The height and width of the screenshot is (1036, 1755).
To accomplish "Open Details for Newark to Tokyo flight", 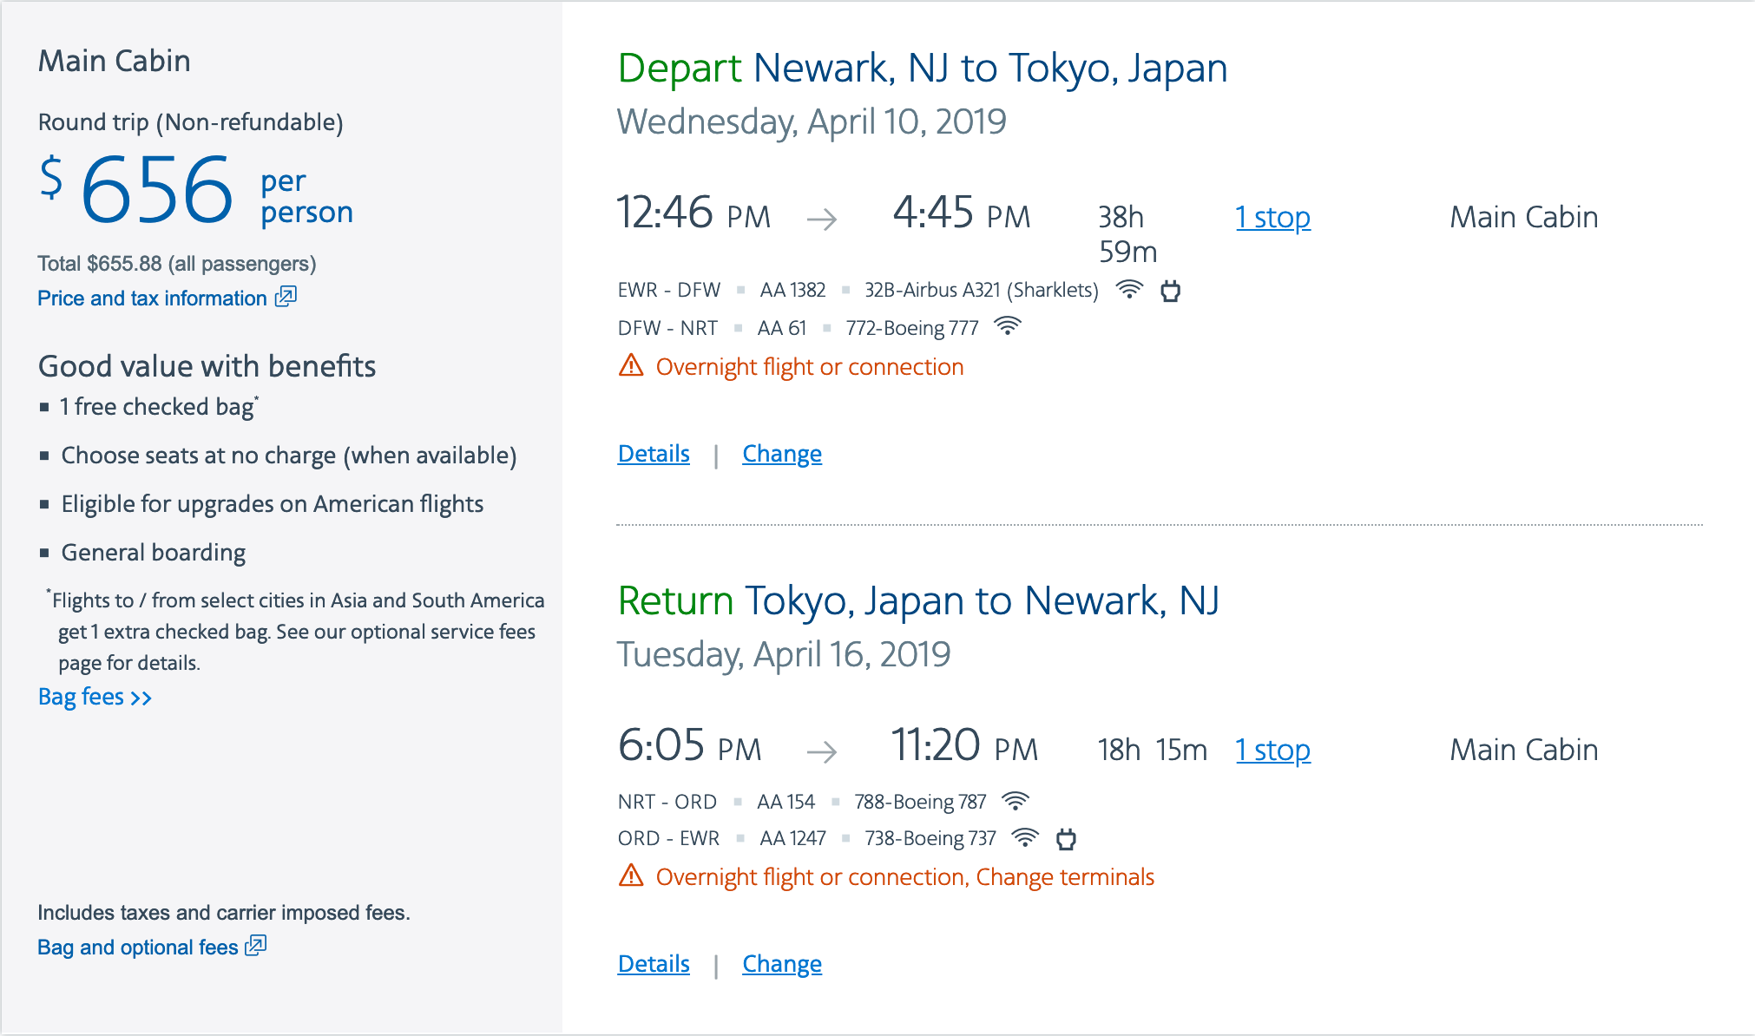I will click(x=654, y=454).
